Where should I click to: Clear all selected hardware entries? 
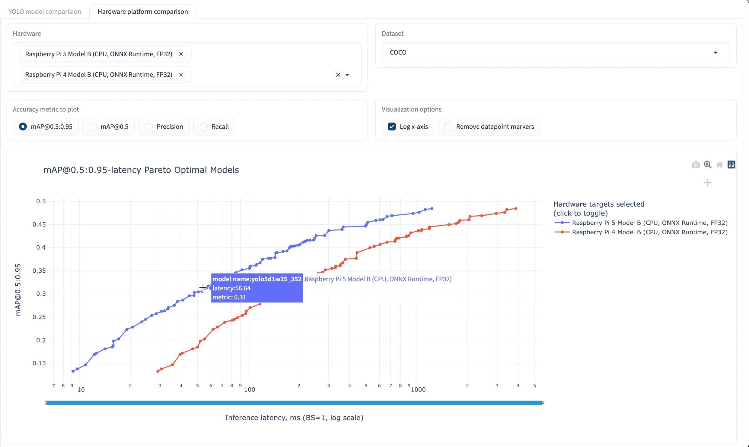pos(338,75)
